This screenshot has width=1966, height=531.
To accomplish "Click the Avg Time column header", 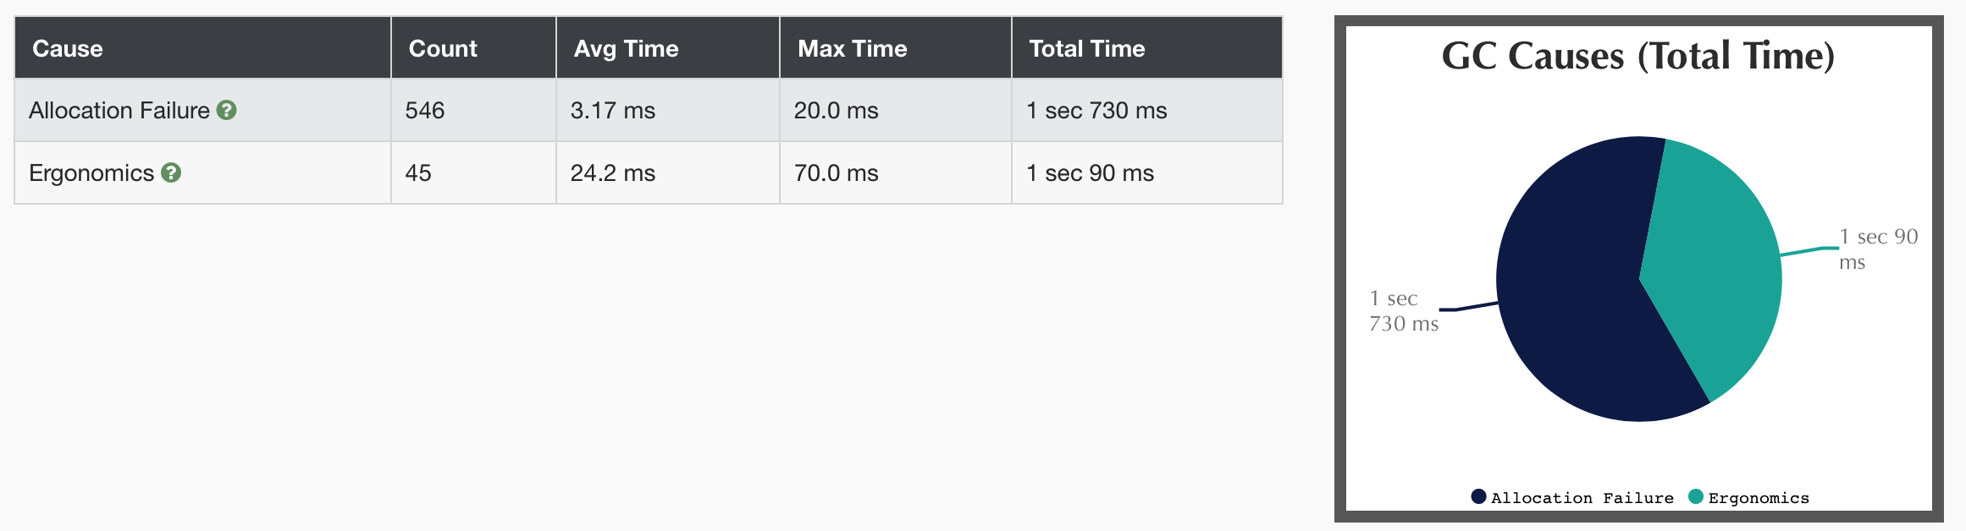I will tap(626, 48).
